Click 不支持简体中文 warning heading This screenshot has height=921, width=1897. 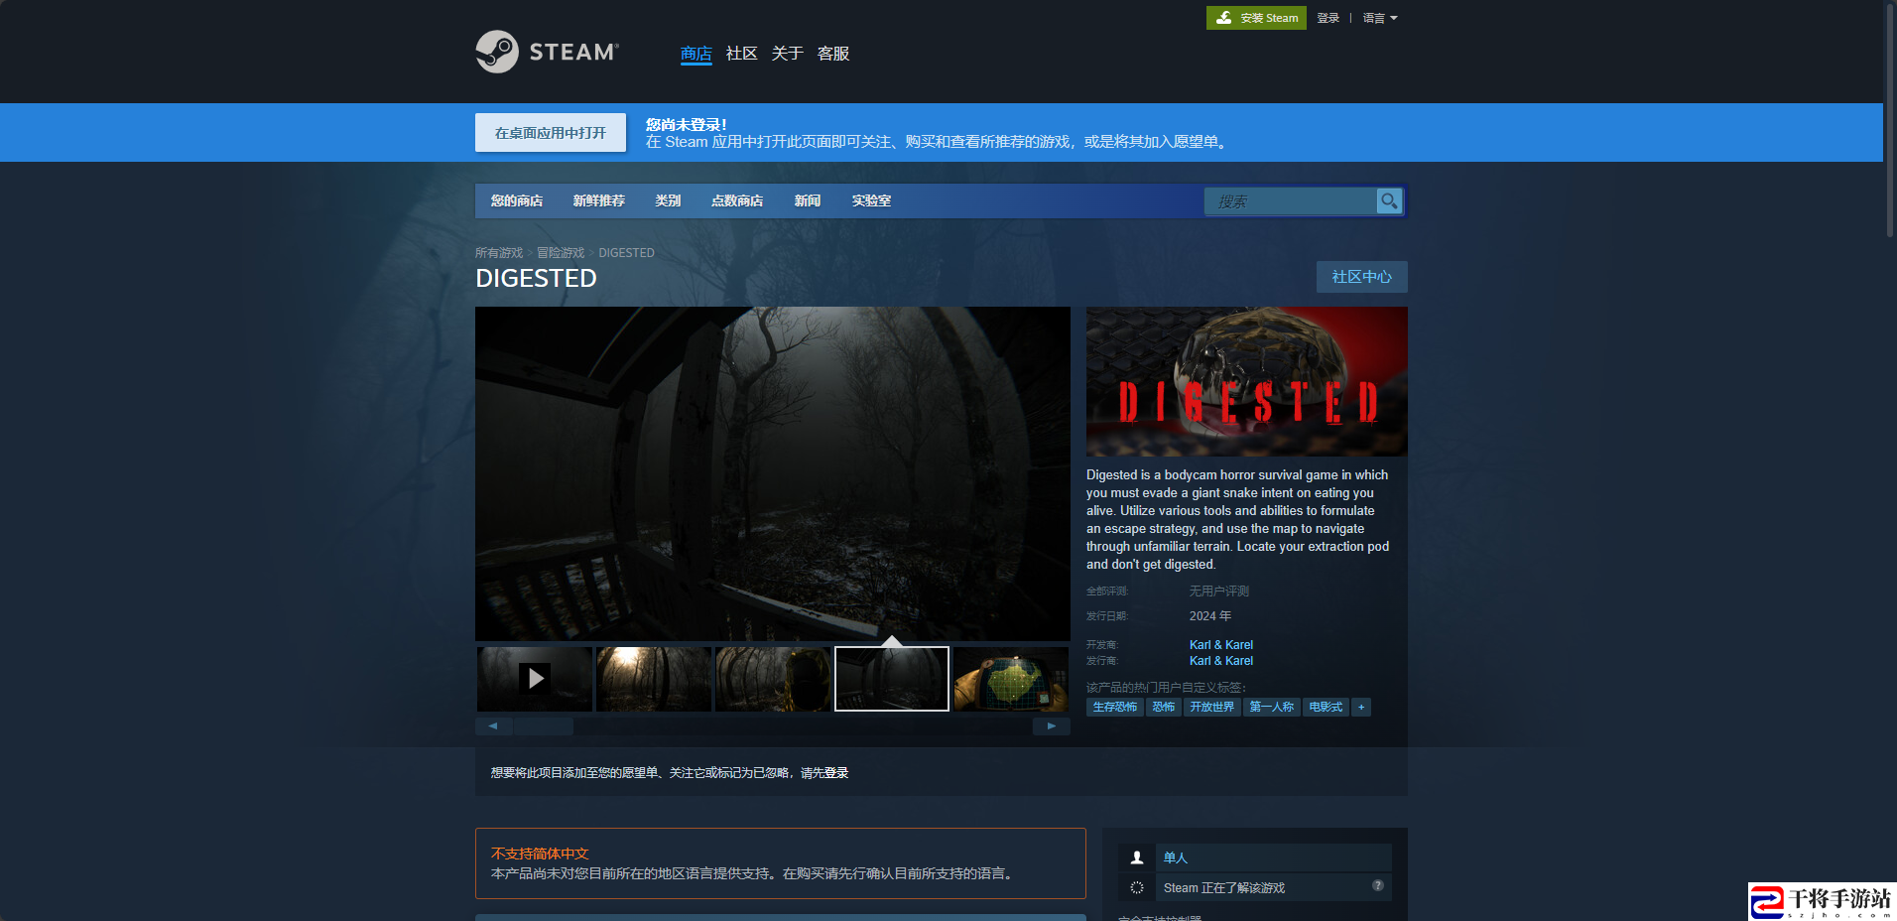coord(540,854)
